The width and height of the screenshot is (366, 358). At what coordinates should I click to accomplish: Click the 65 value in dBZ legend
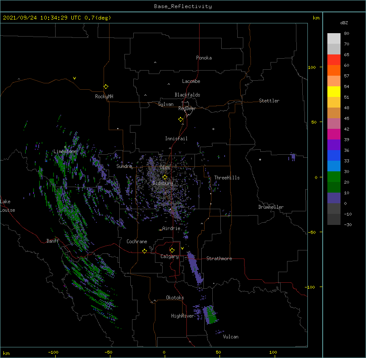coord(346,54)
